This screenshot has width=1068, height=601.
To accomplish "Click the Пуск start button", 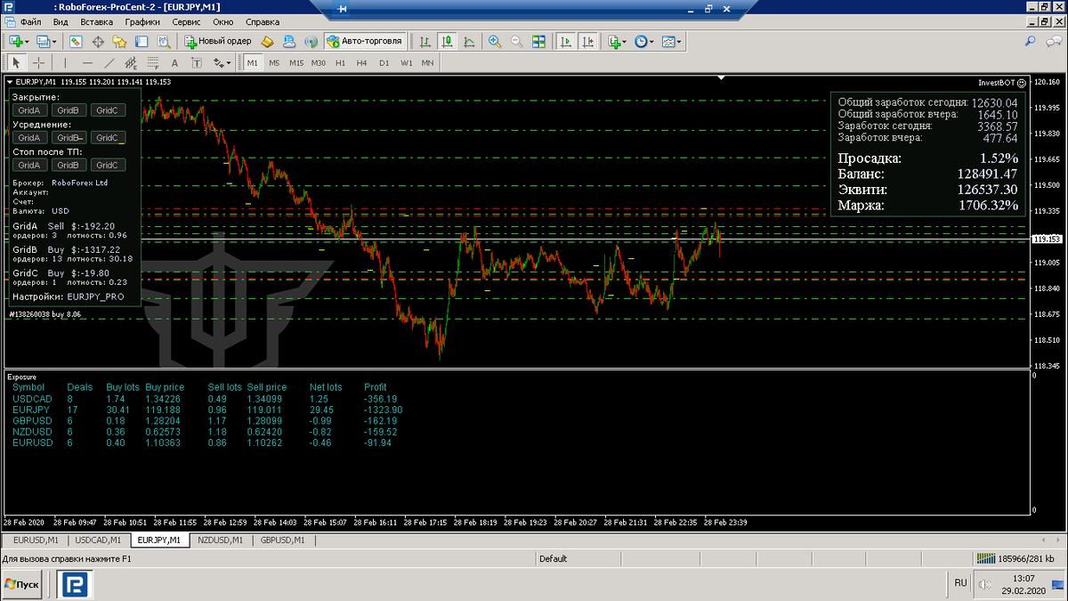I will point(24,584).
